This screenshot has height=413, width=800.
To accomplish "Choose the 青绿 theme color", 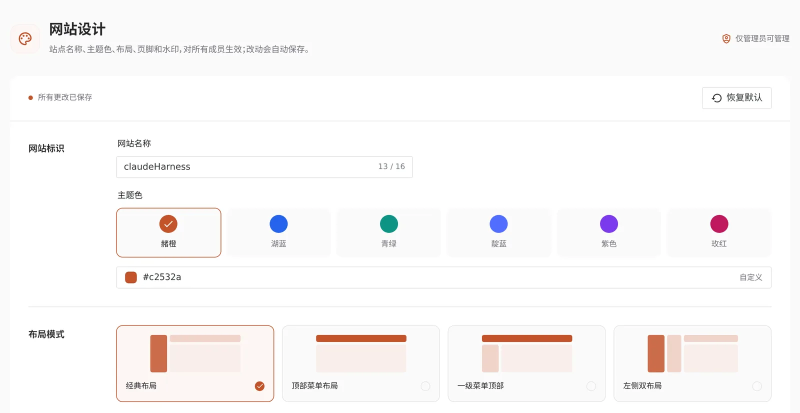I will 388,232.
